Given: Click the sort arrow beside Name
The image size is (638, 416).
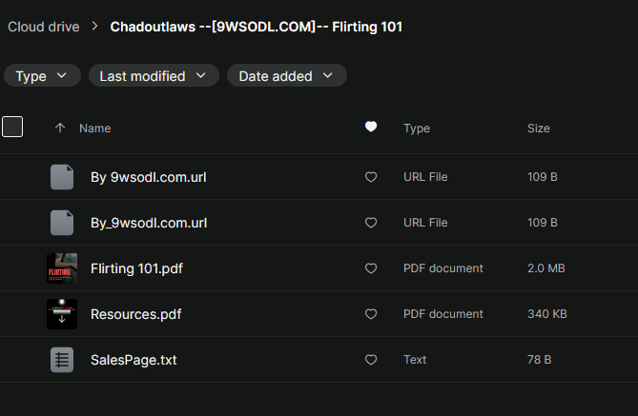Looking at the screenshot, I should coord(60,128).
